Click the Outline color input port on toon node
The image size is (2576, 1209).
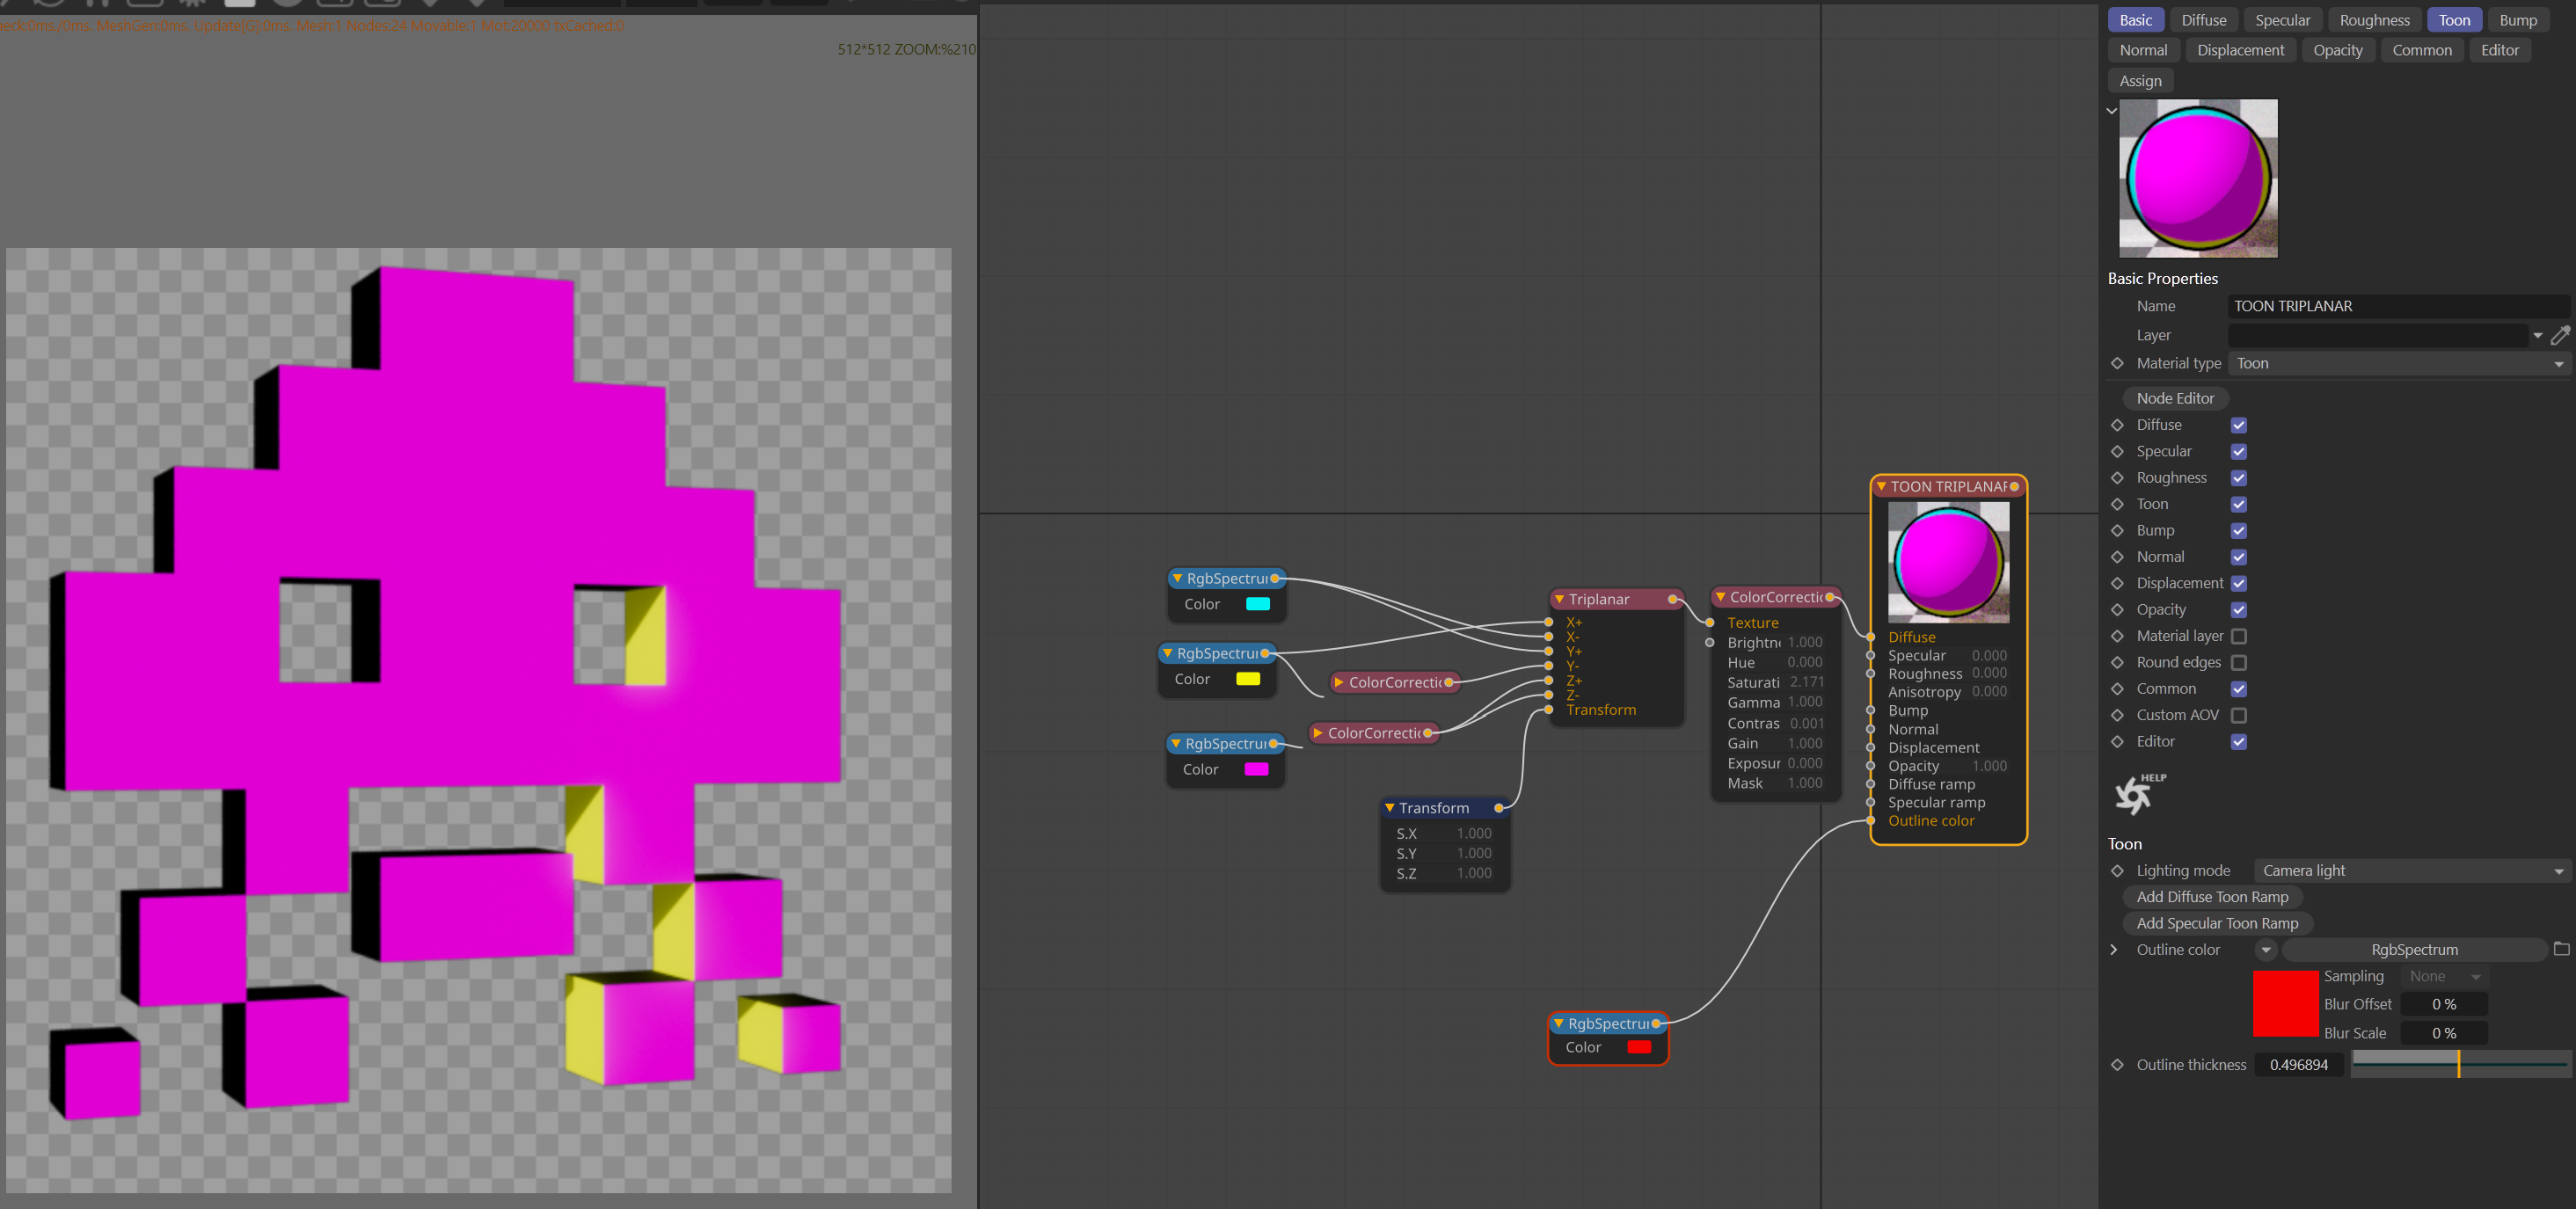(1870, 821)
